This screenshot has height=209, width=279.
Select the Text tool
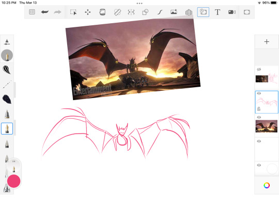click(218, 12)
